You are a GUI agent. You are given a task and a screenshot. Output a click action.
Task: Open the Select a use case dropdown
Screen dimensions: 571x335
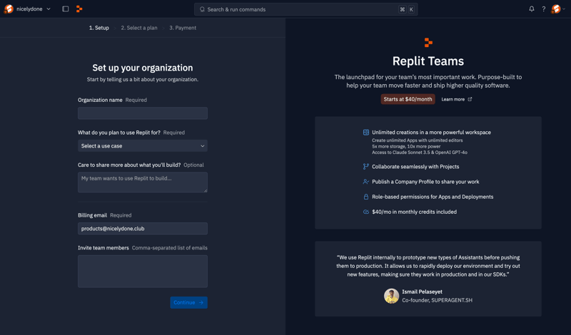coord(143,146)
